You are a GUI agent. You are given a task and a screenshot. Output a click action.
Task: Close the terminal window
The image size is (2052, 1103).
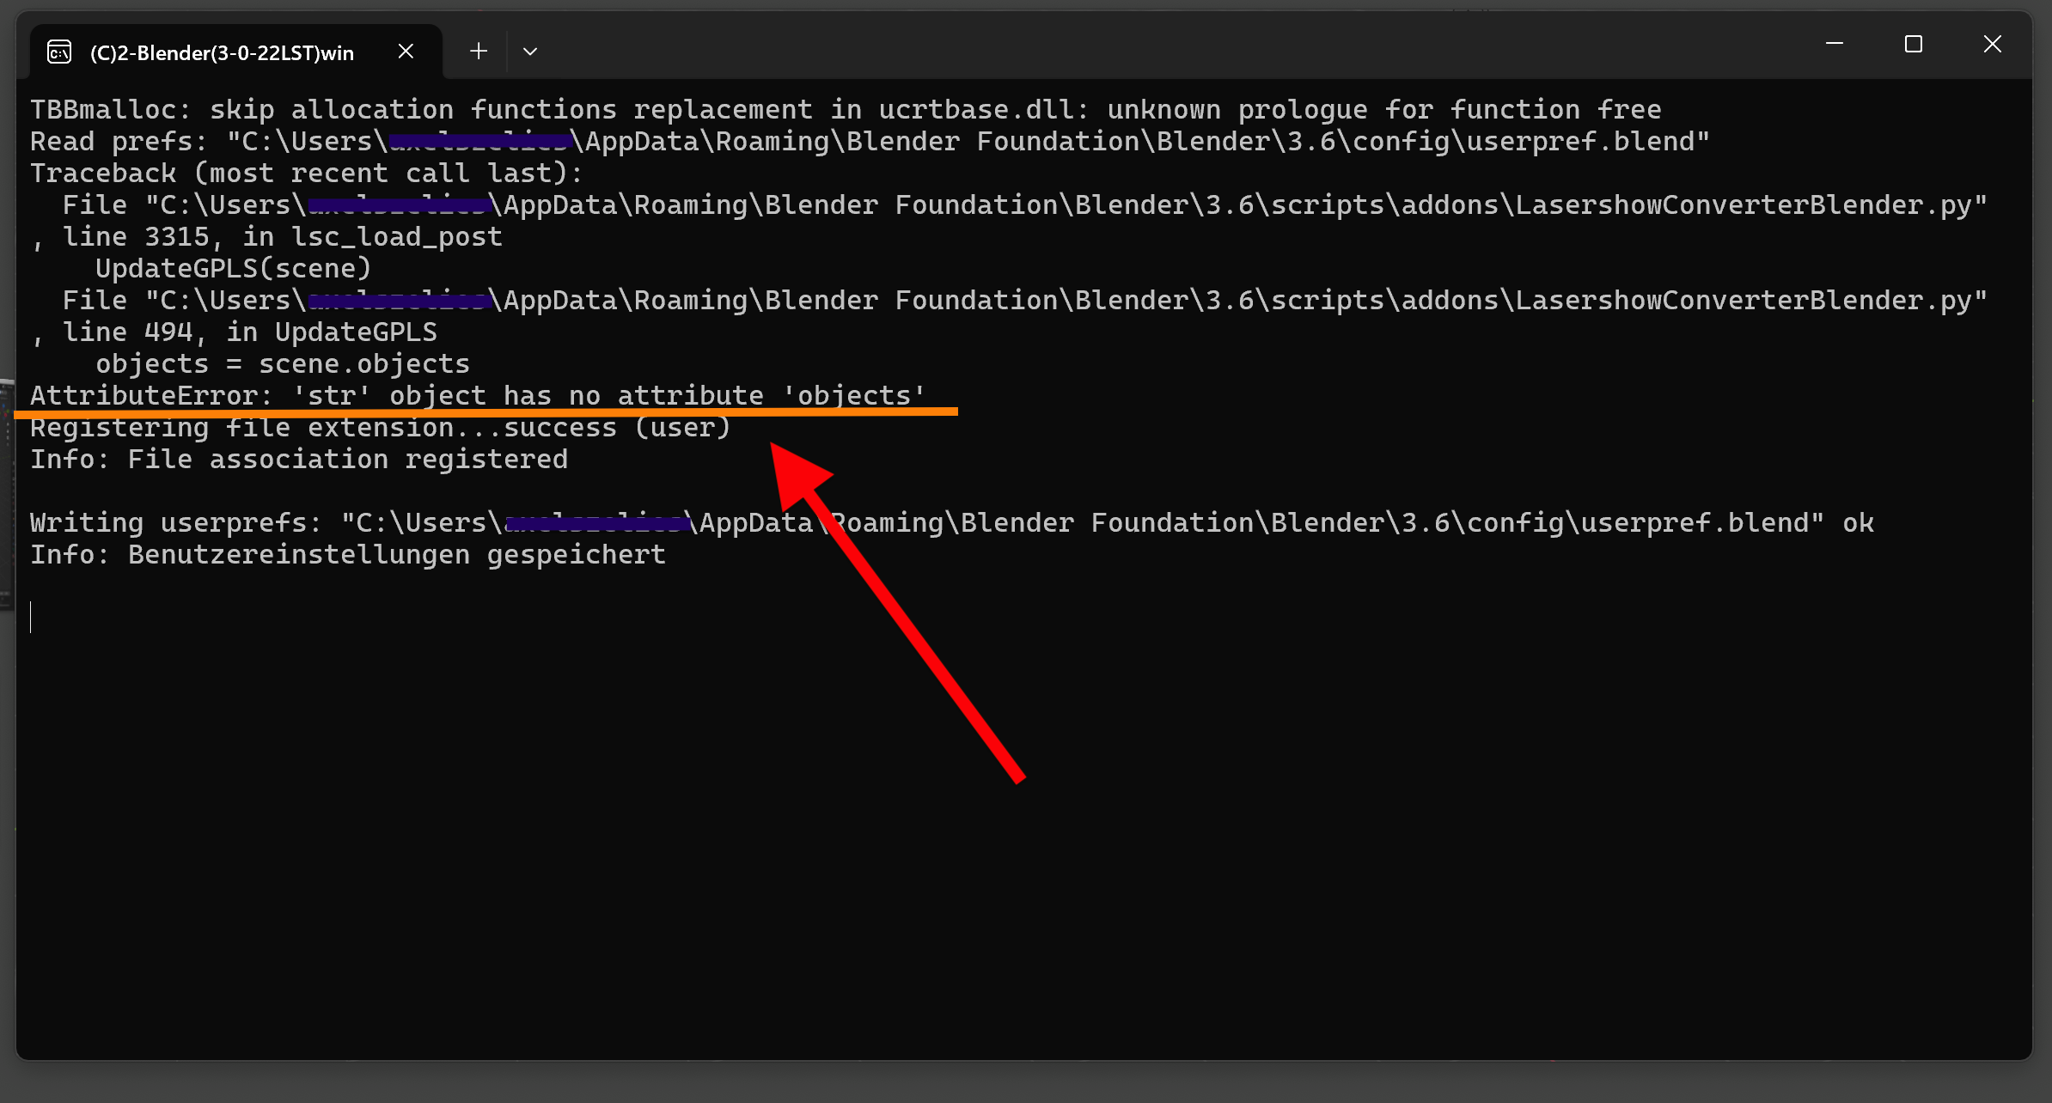point(1993,44)
